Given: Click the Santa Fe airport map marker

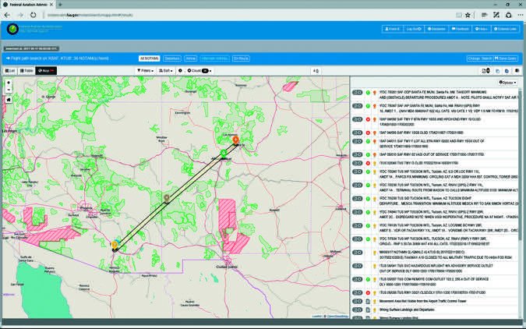Looking at the screenshot, I should pyautogui.click(x=235, y=141).
